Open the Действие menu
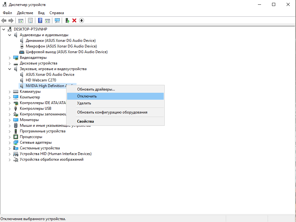This screenshot has height=222, width=296. [x=25, y=13]
